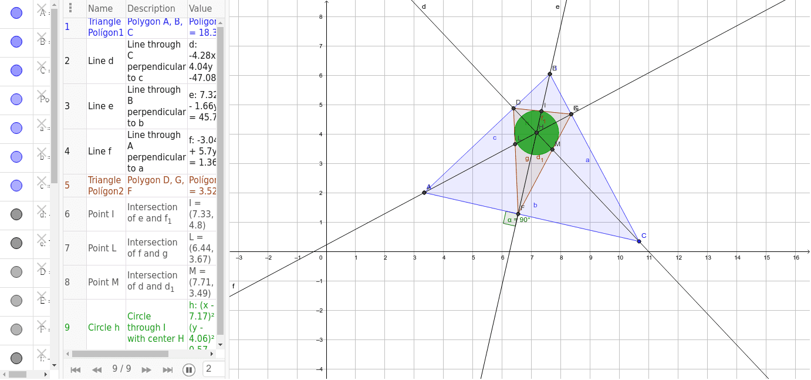Click the X icon beside object B
Image resolution: width=811 pixels, height=380 pixels.
click(42, 38)
